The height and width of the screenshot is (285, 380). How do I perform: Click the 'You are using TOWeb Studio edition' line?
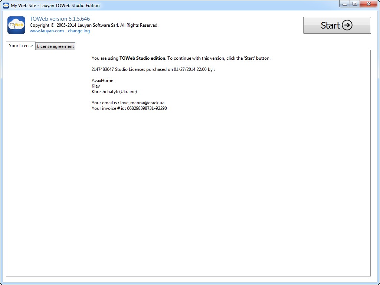click(181, 58)
